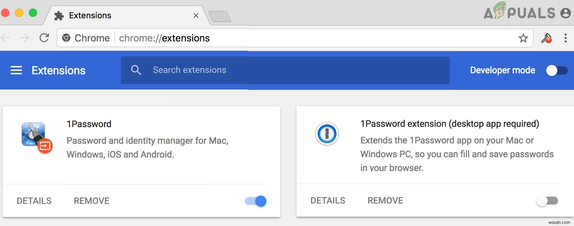Disable the 1Password extension
Screen dimensions: 574x226
click(255, 201)
